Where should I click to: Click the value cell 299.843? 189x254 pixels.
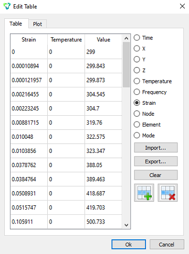coord(103,66)
